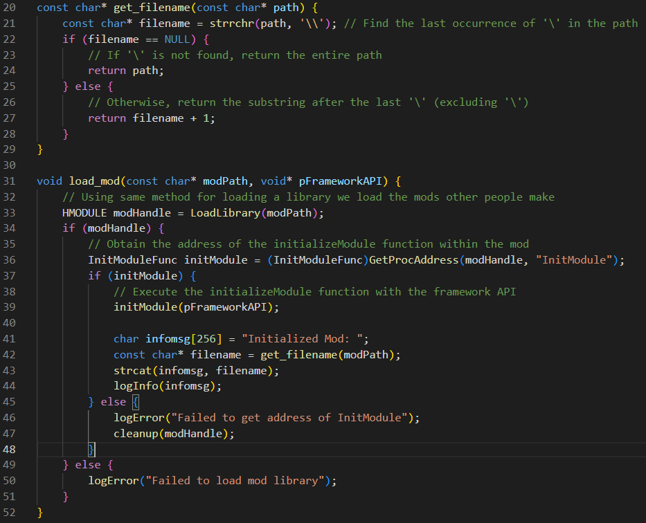
Task: Click 'if (initModule)' condition on line 37
Action: coord(136,276)
